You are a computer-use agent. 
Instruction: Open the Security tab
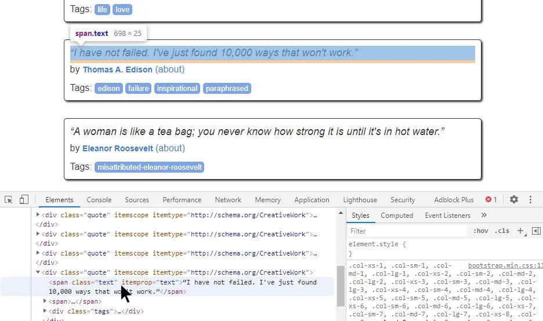point(403,200)
